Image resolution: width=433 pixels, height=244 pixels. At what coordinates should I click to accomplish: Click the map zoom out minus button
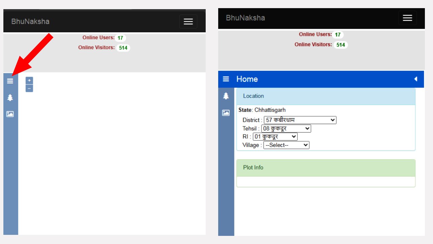coord(29,88)
